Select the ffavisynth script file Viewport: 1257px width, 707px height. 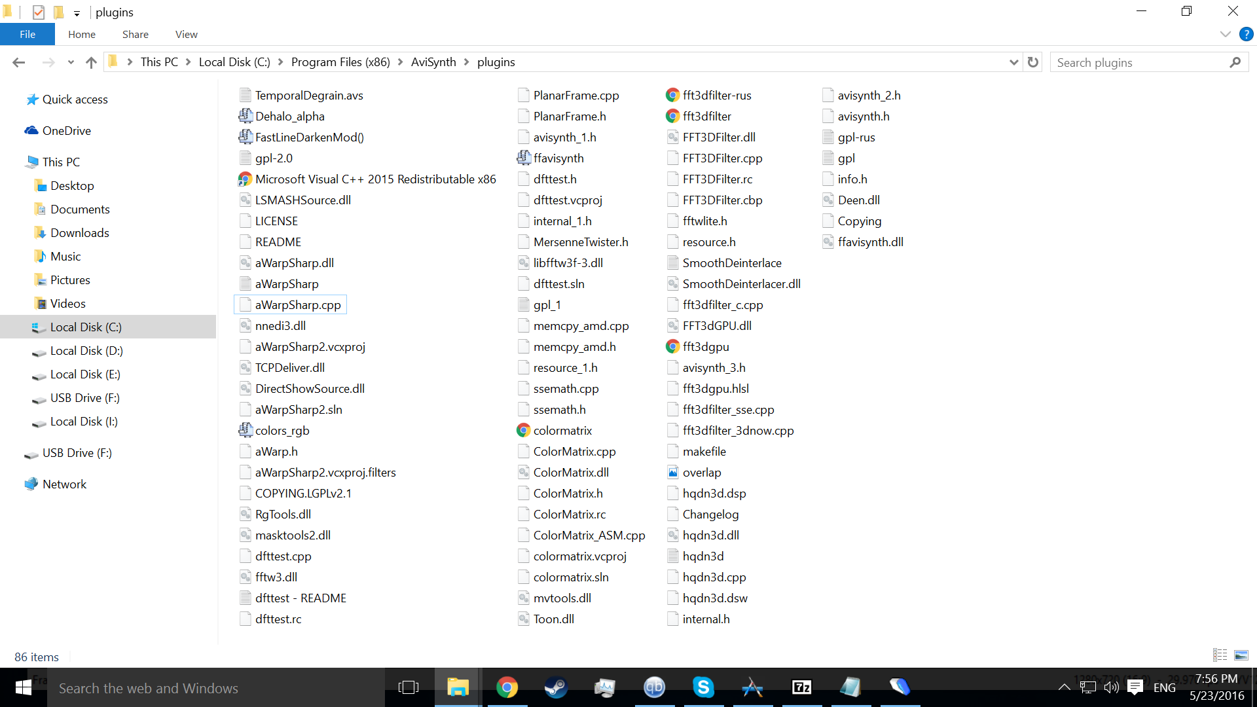coord(551,158)
